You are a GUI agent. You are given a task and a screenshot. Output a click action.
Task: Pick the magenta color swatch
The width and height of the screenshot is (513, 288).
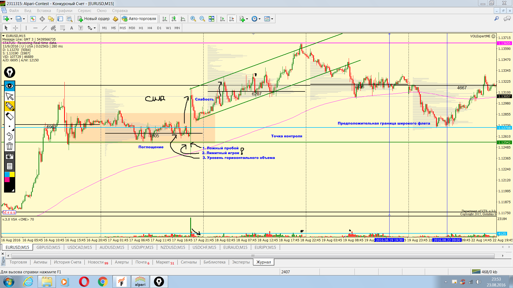click(x=7, y=180)
